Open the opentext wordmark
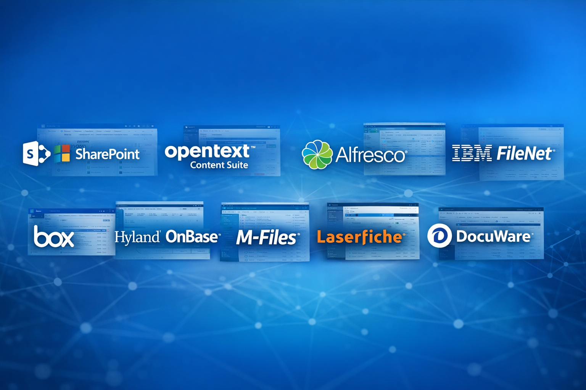586x390 pixels. point(208,151)
